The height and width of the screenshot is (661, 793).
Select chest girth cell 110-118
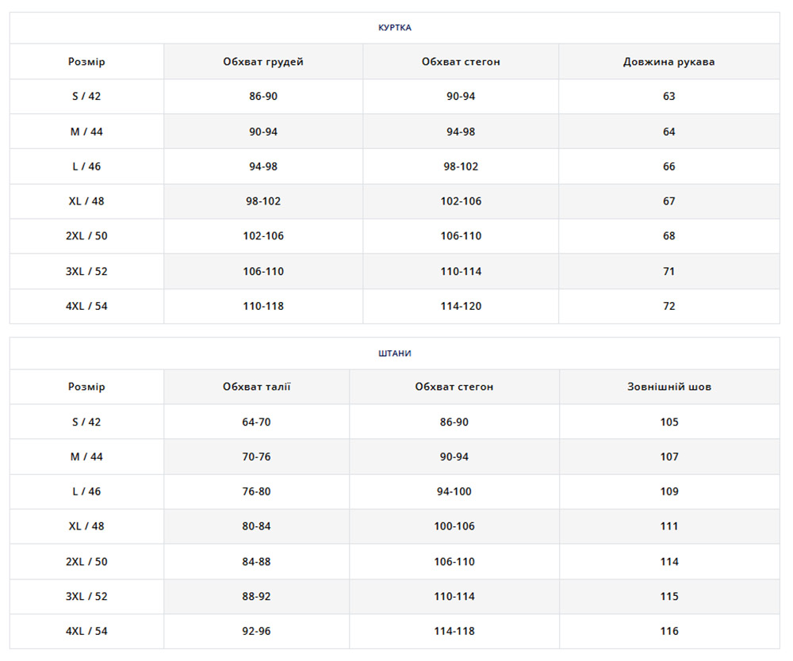[263, 306]
